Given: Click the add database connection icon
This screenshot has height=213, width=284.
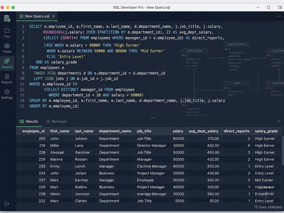Looking at the screenshot, I should click(7, 18).
